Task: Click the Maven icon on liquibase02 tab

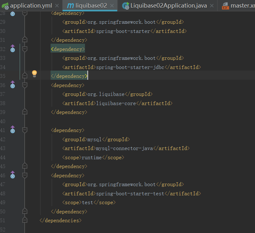Action: click(x=70, y=6)
